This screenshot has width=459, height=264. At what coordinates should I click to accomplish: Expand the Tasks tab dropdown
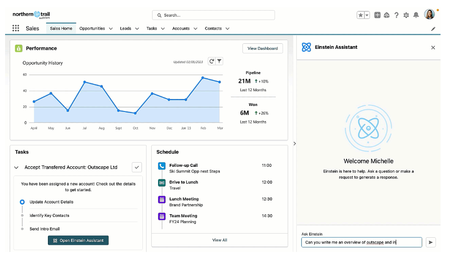click(x=163, y=29)
